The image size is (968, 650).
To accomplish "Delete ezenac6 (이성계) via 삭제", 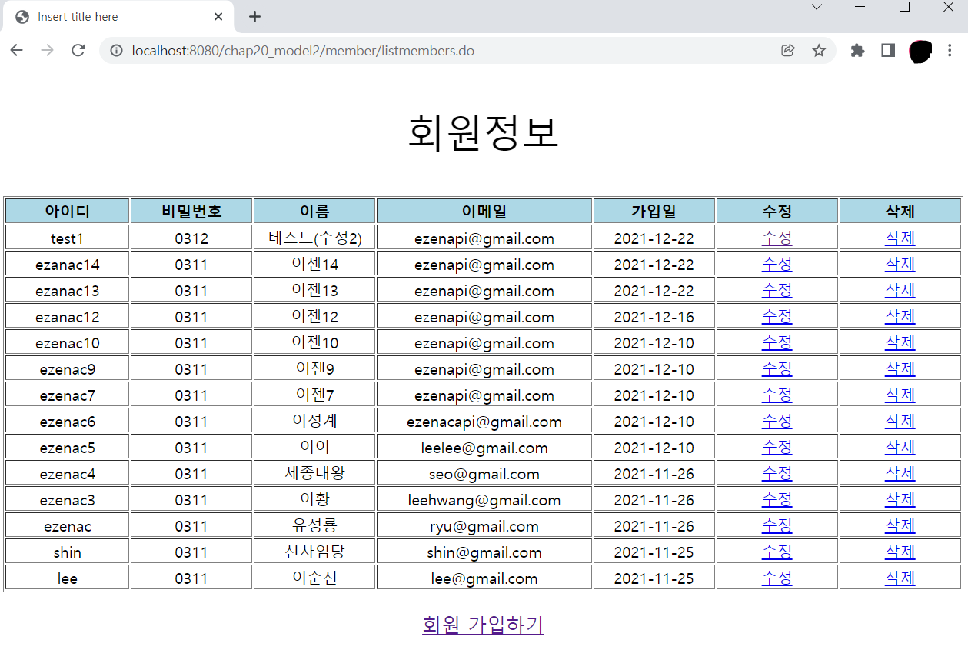I will click(900, 421).
